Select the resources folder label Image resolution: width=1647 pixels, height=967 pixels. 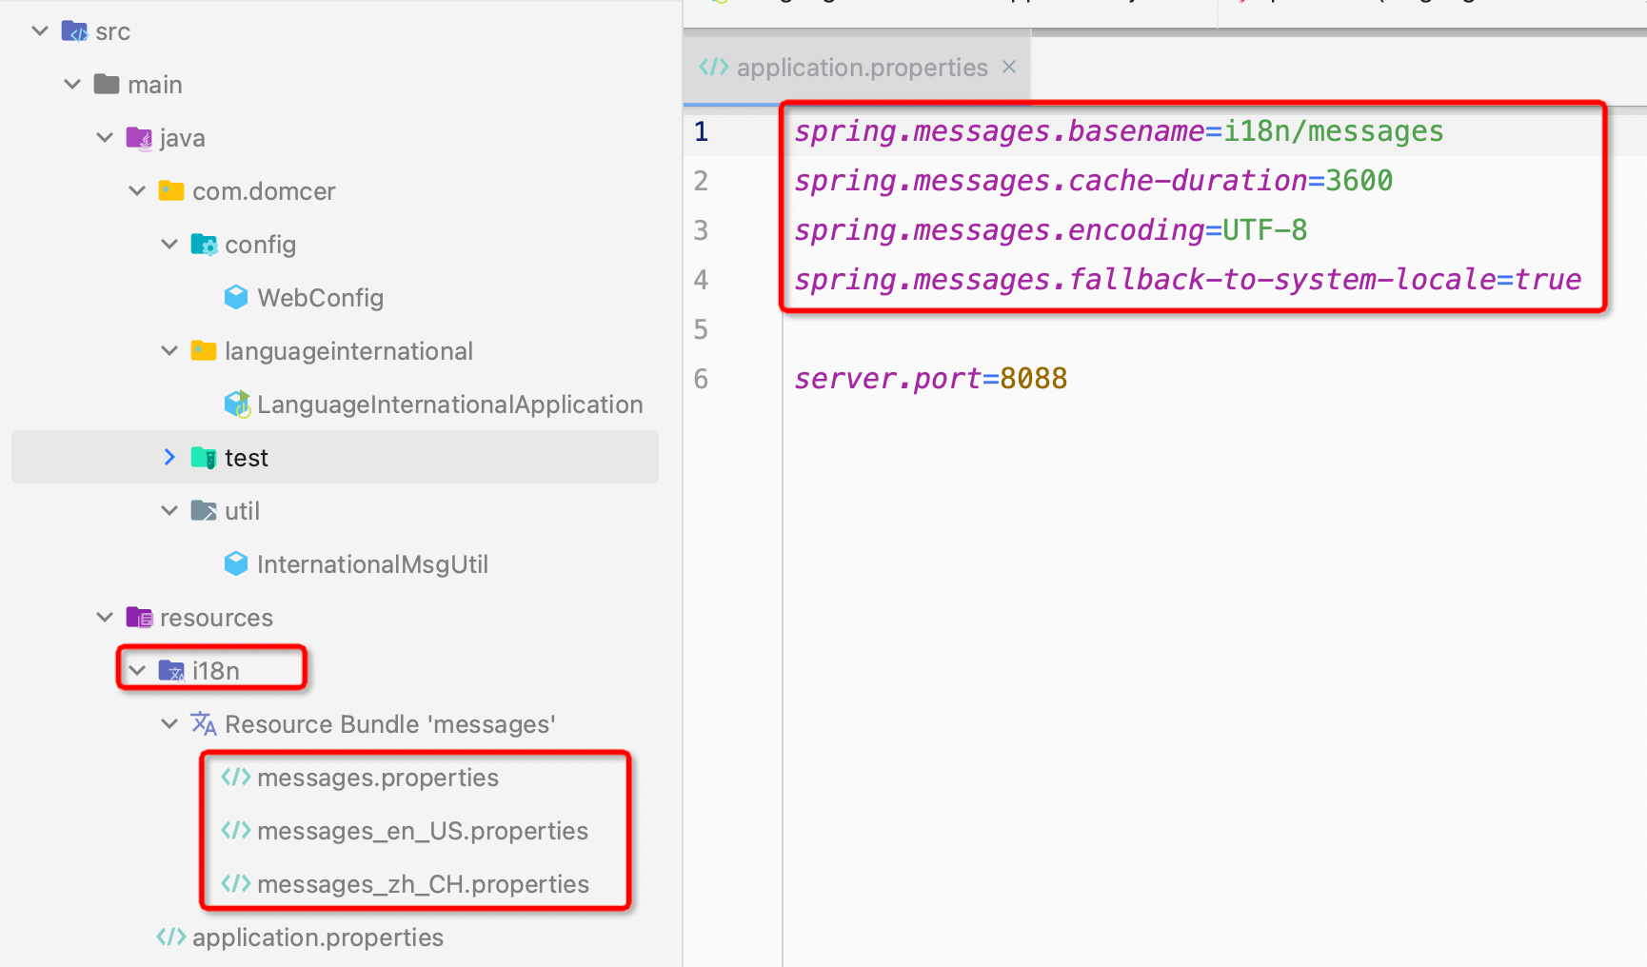[216, 618]
